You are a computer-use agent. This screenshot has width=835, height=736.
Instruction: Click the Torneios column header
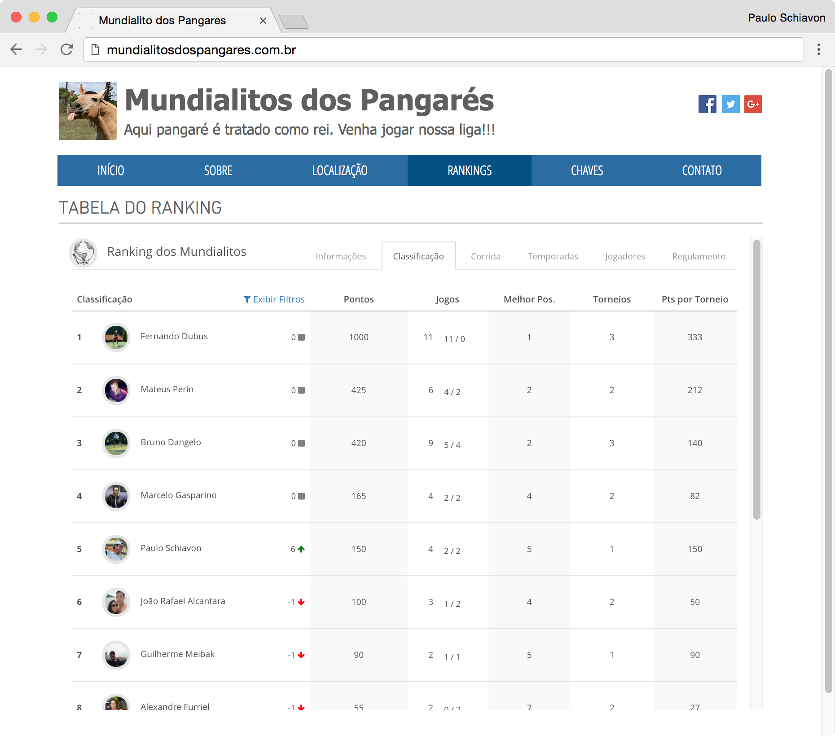click(x=612, y=299)
